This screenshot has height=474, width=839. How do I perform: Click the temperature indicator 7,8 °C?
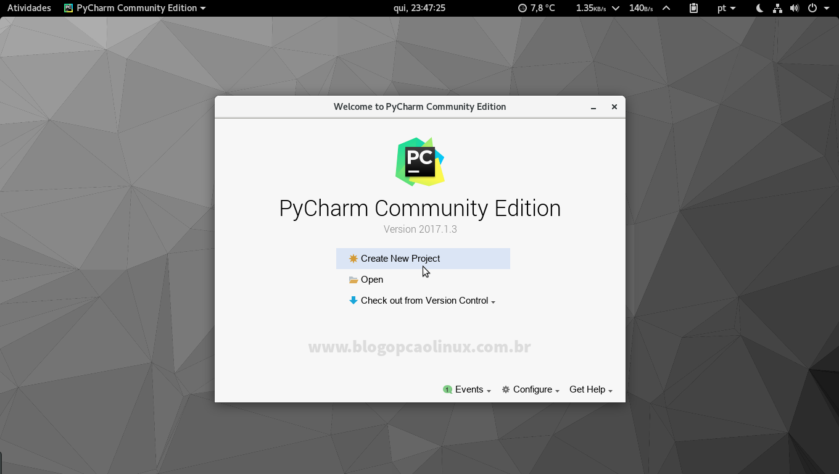[536, 8]
